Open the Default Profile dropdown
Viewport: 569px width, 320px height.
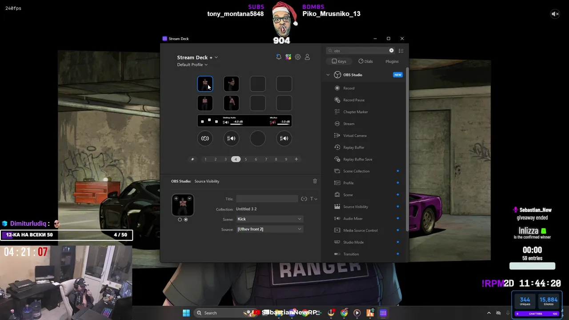point(192,65)
